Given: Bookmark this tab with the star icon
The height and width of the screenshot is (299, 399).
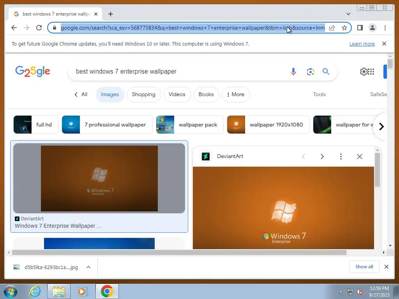Looking at the screenshot, I should (x=344, y=28).
